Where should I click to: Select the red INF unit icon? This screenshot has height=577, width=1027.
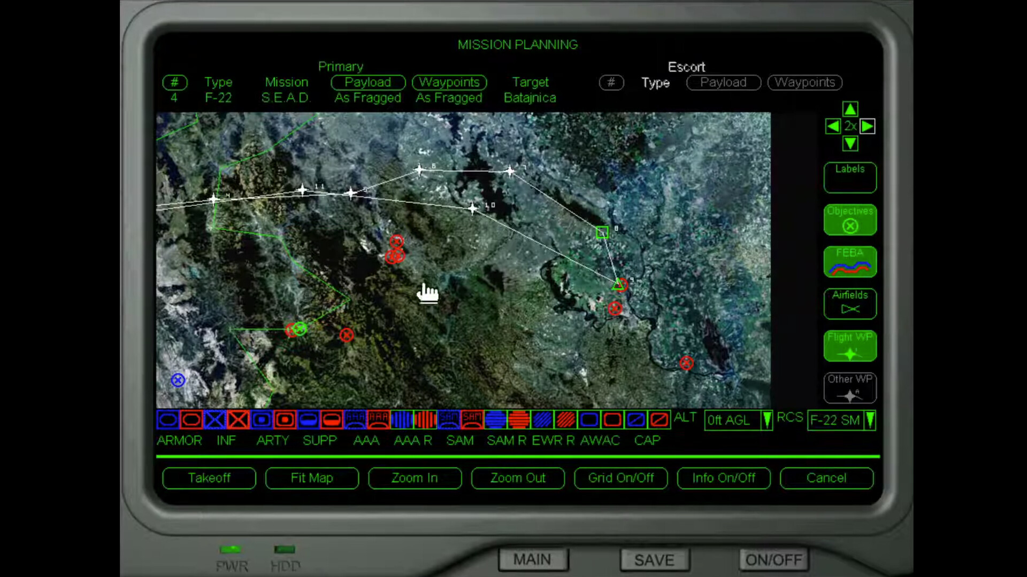pos(237,420)
